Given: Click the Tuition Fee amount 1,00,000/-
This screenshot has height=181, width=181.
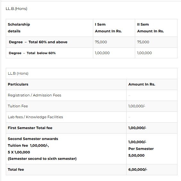Looking at the screenshot, I should coord(137,106).
